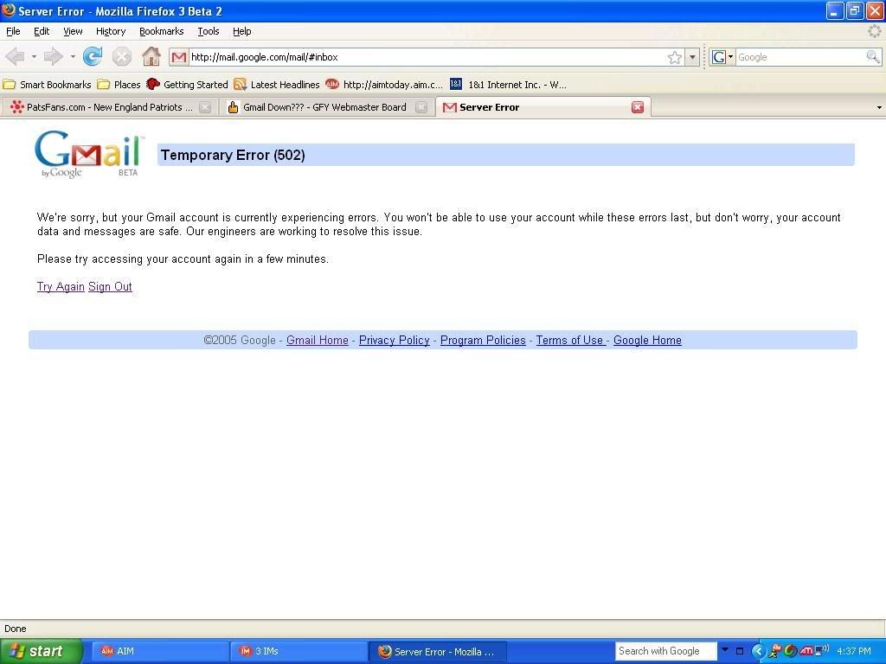Open the list all tabs dropdown
The width and height of the screenshot is (886, 664).
879,108
